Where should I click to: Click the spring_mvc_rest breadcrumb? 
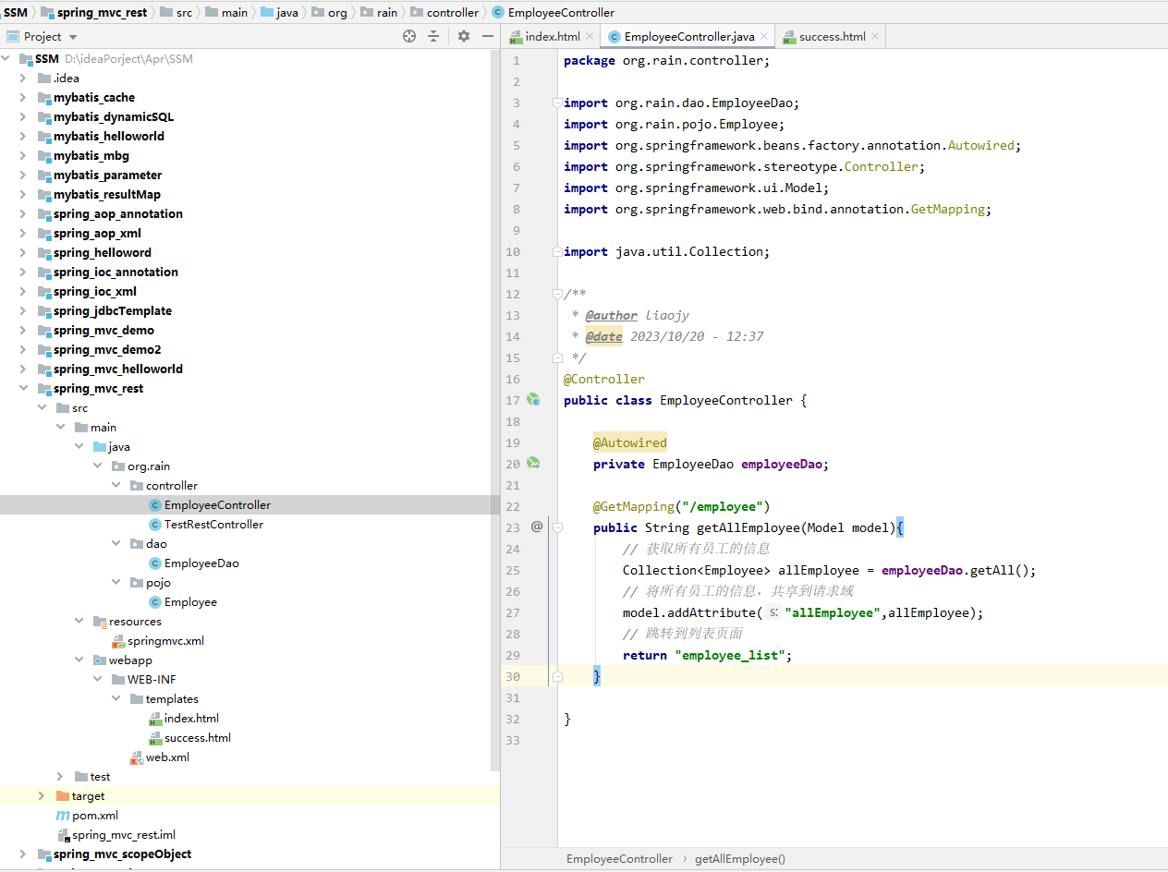(x=92, y=13)
